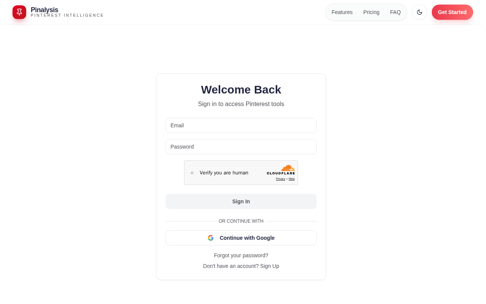The image size is (486, 304).
Task: Open the Forgot your password link
Action: [x=241, y=255]
